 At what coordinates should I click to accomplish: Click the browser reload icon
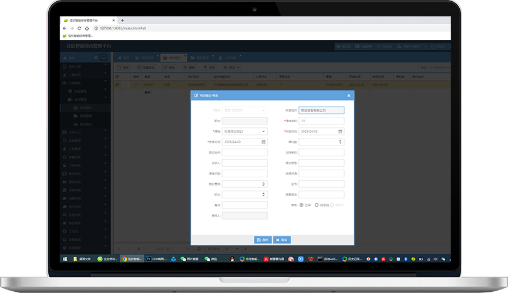(79, 28)
